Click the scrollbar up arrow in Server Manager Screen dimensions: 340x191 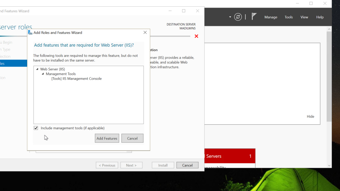[329, 29]
